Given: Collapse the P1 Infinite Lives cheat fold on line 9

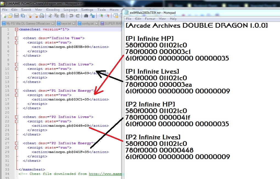Looking at the screenshot, I should coord(16,65).
